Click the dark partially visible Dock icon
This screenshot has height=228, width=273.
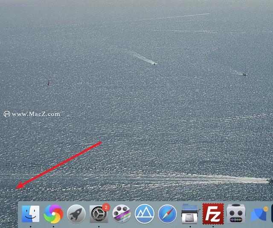272,214
